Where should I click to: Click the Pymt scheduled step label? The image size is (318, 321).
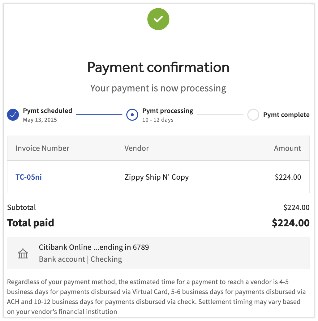47,111
